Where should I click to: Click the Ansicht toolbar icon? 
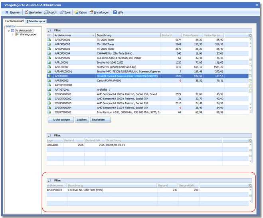[x=46, y=12]
